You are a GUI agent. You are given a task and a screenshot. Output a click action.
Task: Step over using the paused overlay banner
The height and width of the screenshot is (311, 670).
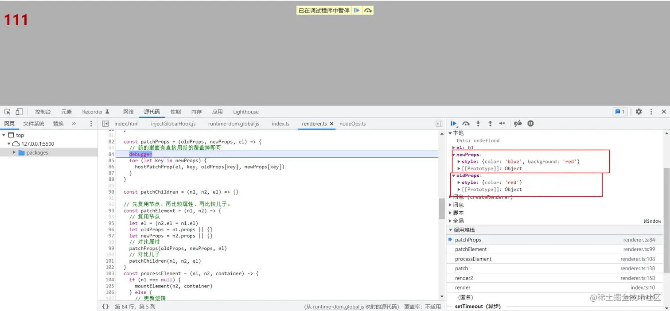[x=368, y=10]
